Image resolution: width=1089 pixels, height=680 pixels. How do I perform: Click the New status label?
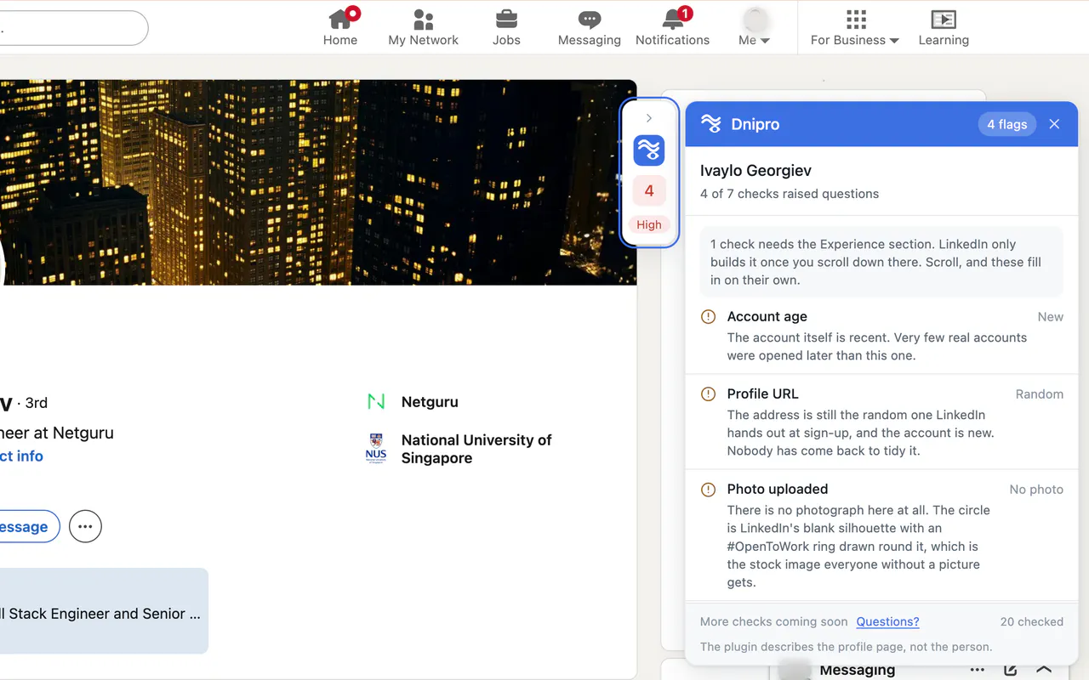pos(1051,317)
